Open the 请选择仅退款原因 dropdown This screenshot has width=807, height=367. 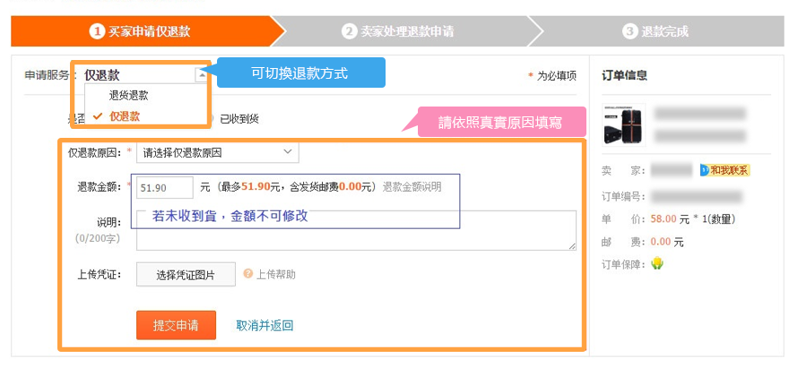click(217, 152)
